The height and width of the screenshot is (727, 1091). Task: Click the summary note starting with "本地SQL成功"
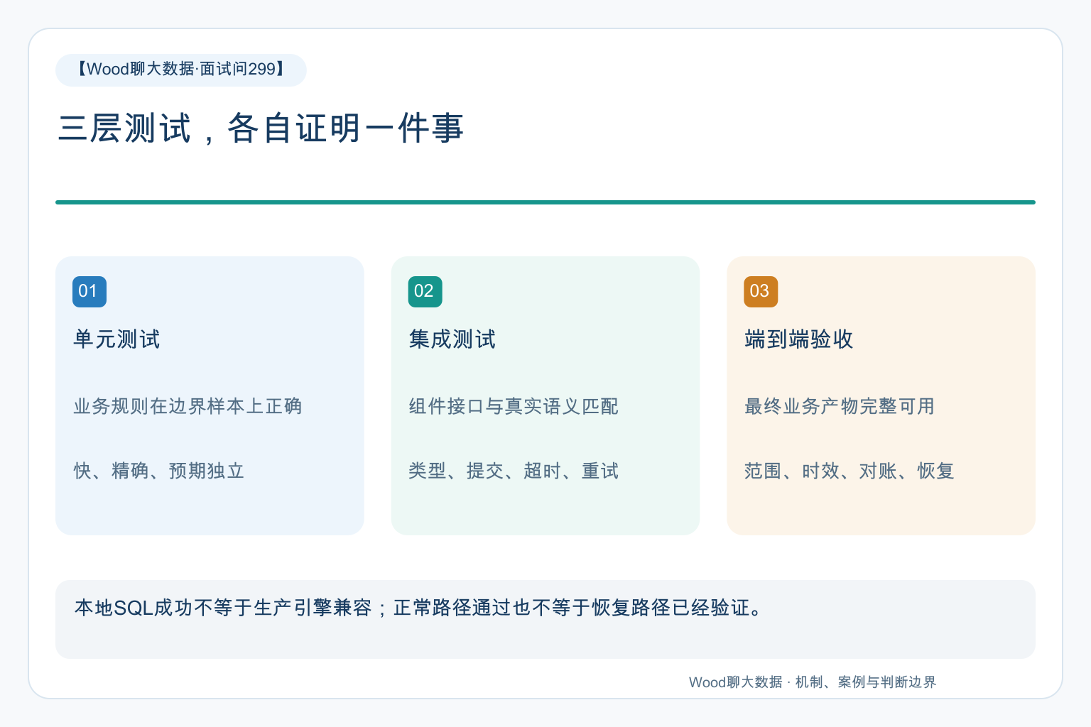[x=545, y=619]
